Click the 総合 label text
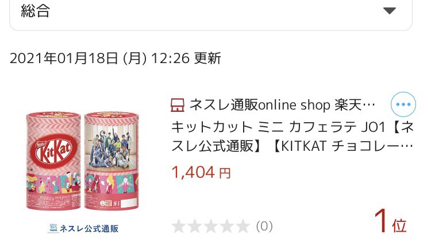Viewport: 431px width, 242px height. (x=36, y=11)
